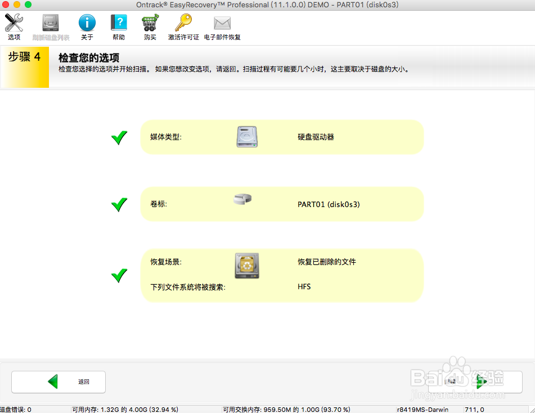Select the 硬盘驱动器 value text
The image size is (535, 413).
coord(316,137)
